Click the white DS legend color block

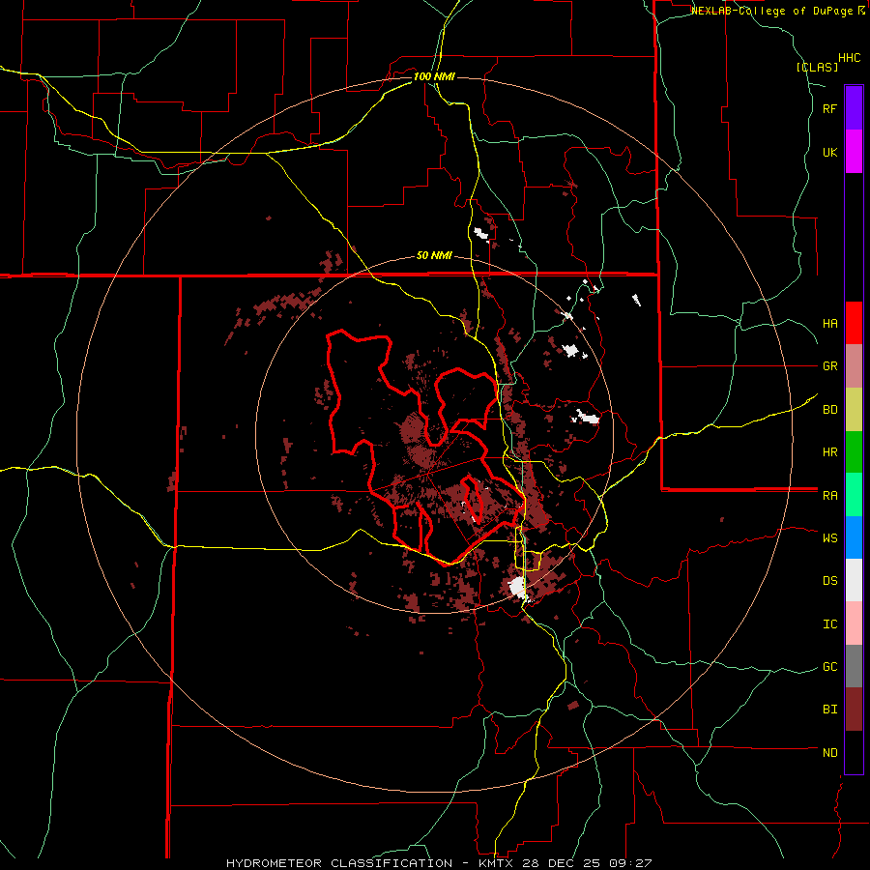pos(854,580)
